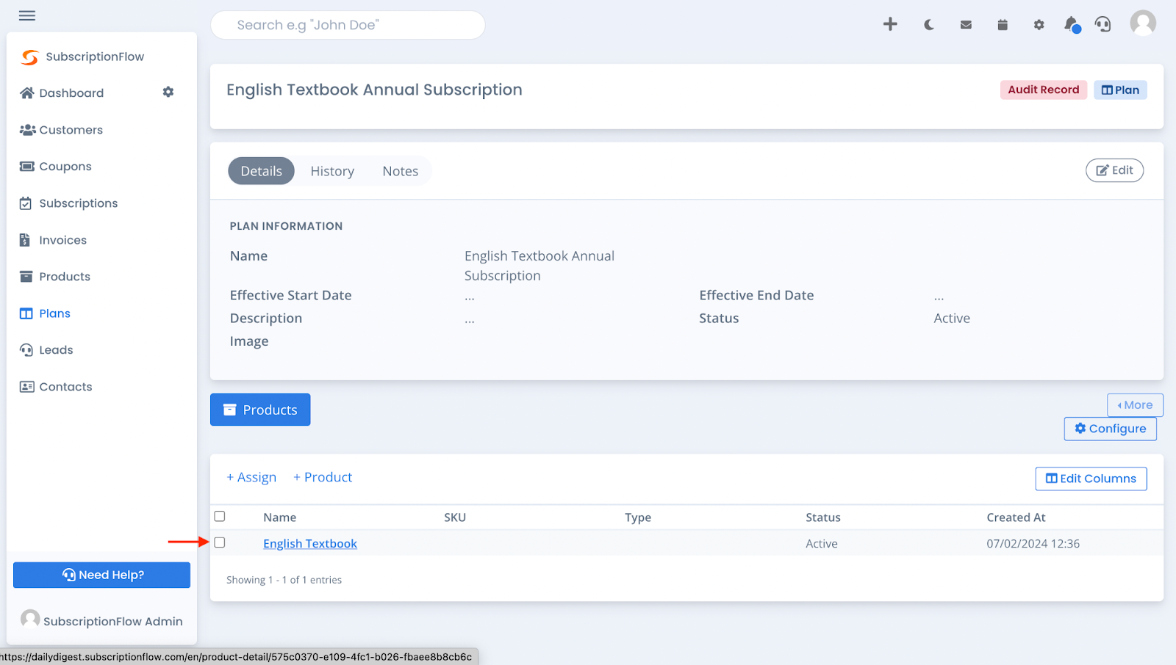Click the + Assign link
The image size is (1176, 665).
[251, 477]
